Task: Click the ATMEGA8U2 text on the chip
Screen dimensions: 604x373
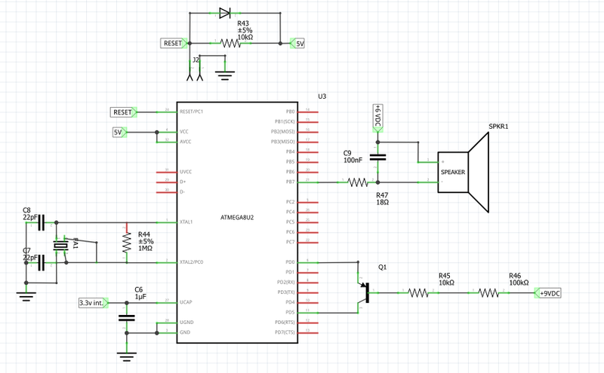Action: click(237, 217)
